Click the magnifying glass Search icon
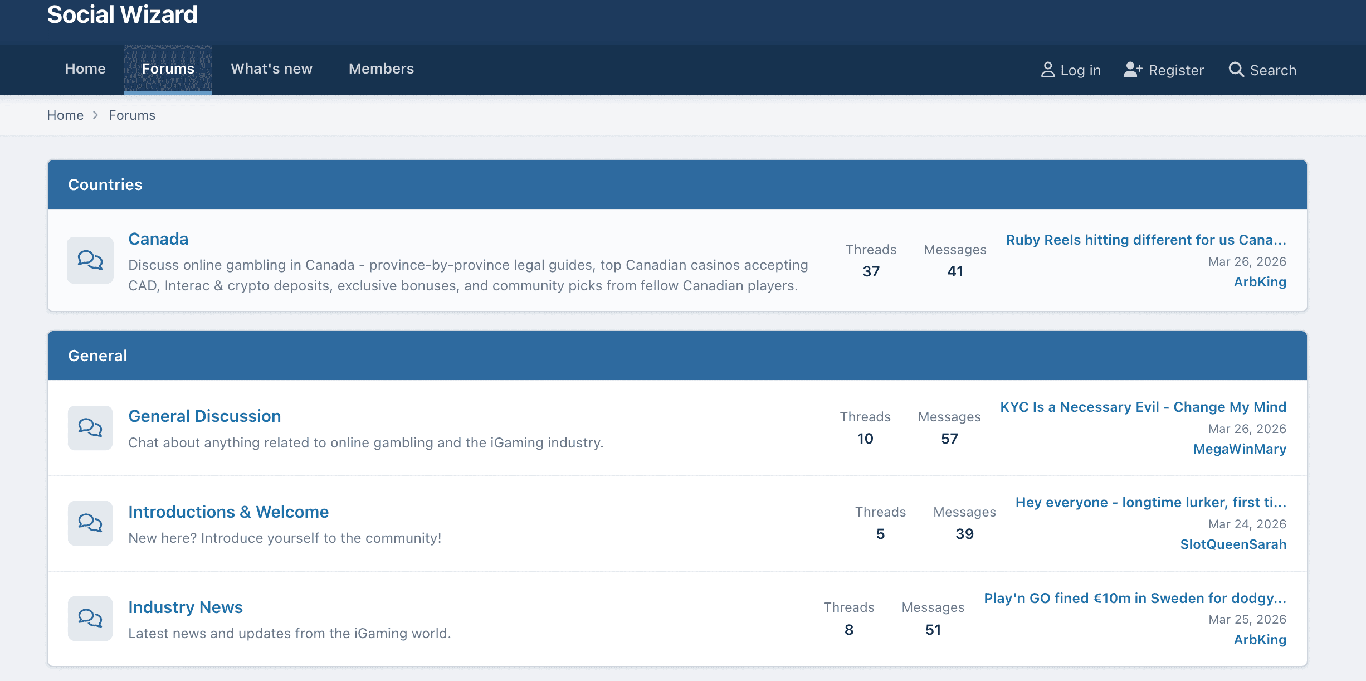This screenshot has width=1366, height=681. tap(1236, 70)
